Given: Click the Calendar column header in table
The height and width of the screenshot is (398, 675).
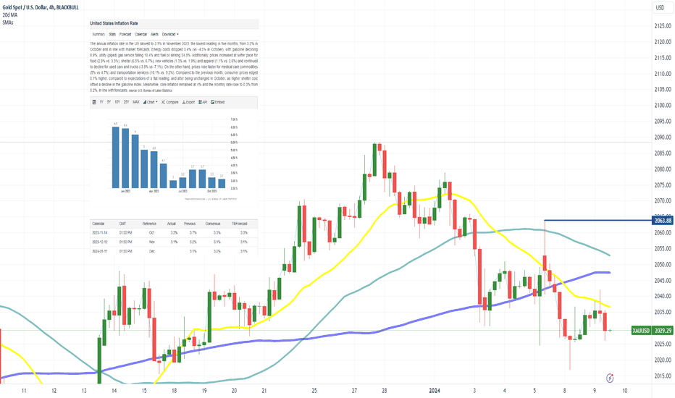Looking at the screenshot, I should [98, 224].
